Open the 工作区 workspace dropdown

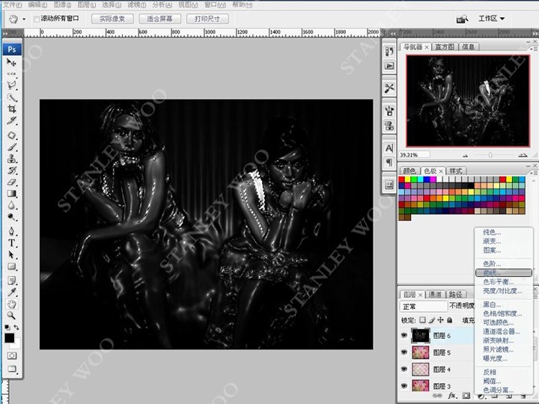492,19
